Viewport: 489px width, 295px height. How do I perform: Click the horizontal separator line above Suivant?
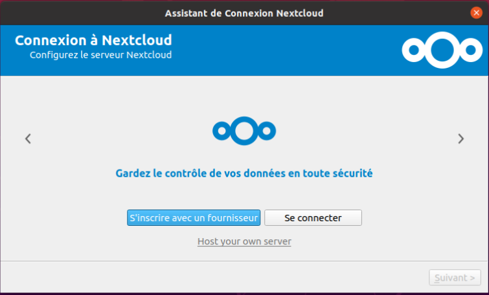point(244,261)
